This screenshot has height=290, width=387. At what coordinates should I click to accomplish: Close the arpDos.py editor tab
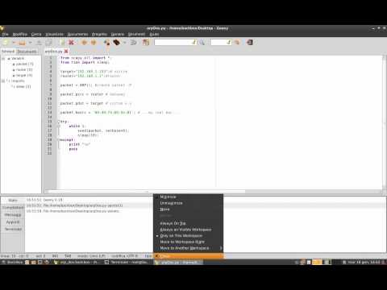(66, 51)
